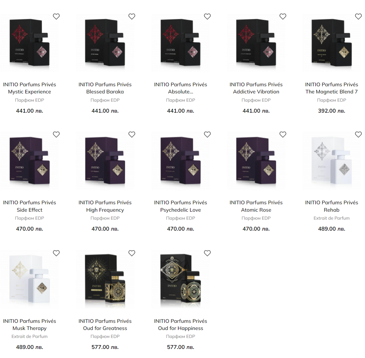The image size is (365, 358).
Task: Save Rehab perfume with heart icon
Action: point(358,134)
